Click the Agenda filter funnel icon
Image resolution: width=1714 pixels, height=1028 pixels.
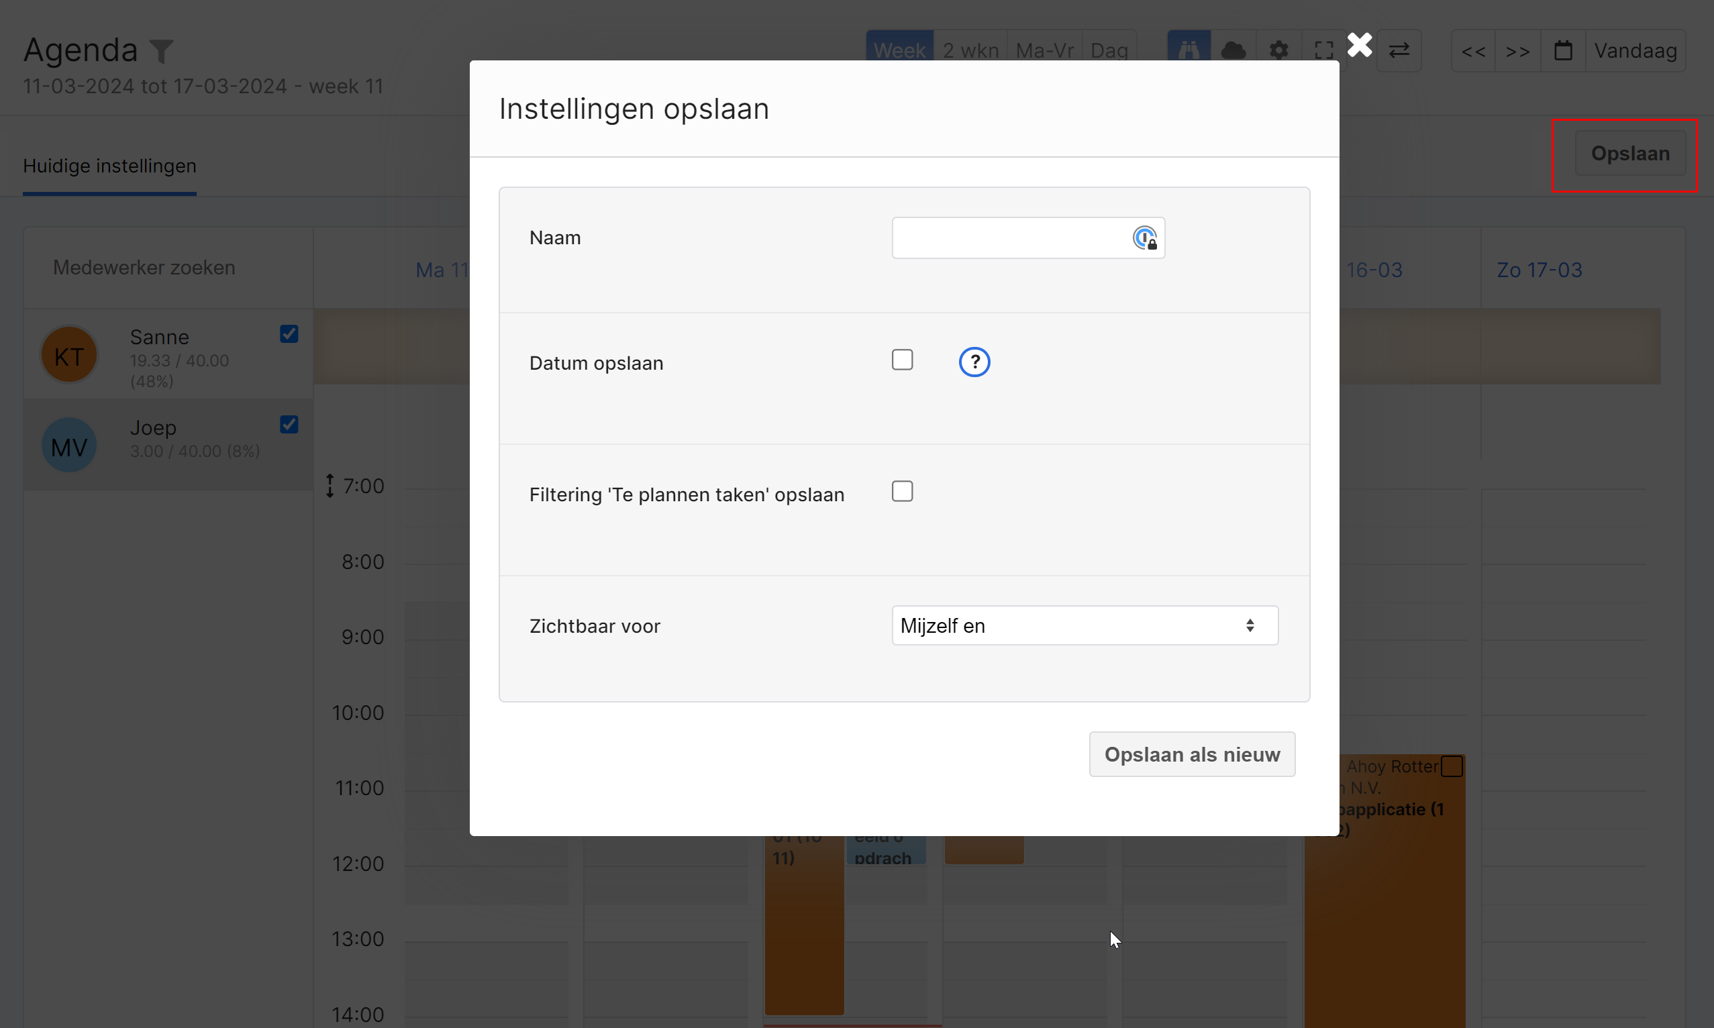tap(162, 50)
